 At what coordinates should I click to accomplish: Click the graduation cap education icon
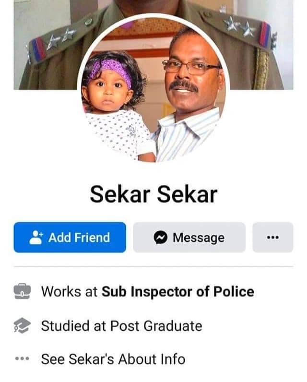pyautogui.click(x=22, y=325)
